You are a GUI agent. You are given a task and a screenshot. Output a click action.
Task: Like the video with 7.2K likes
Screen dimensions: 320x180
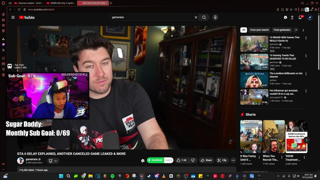pos(181,160)
